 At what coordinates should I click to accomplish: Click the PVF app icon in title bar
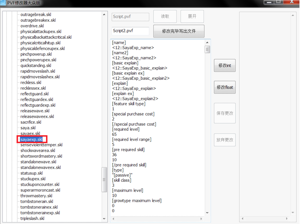pos(3,3)
